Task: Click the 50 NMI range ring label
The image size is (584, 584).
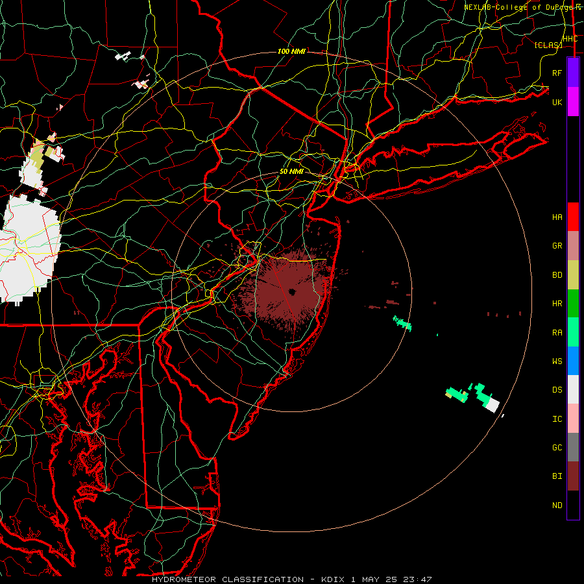Action: pyautogui.click(x=291, y=172)
